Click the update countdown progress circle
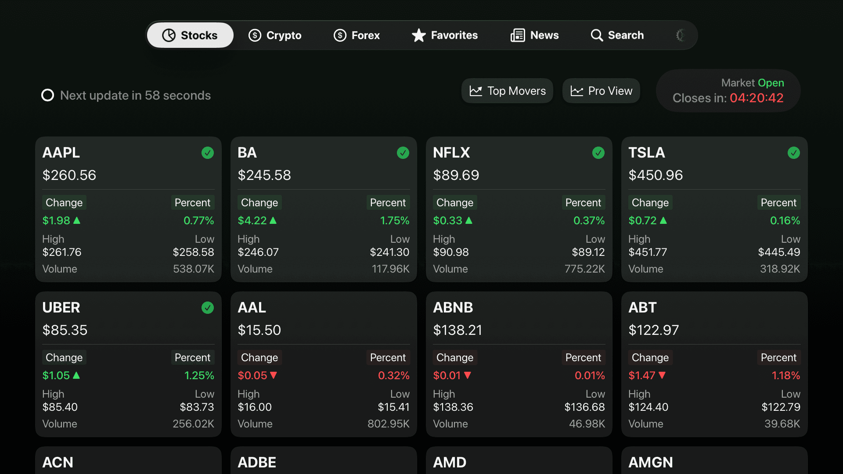The width and height of the screenshot is (843, 474). coord(47,95)
